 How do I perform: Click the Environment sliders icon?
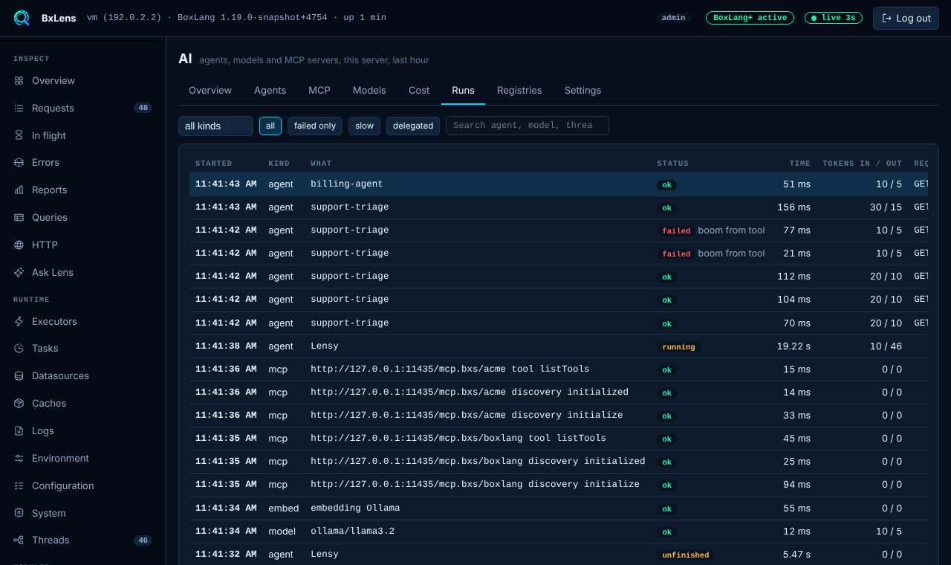(19, 458)
